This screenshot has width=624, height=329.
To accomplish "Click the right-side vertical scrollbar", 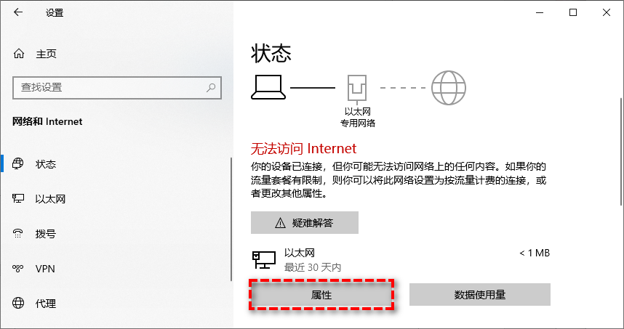I will [621, 151].
